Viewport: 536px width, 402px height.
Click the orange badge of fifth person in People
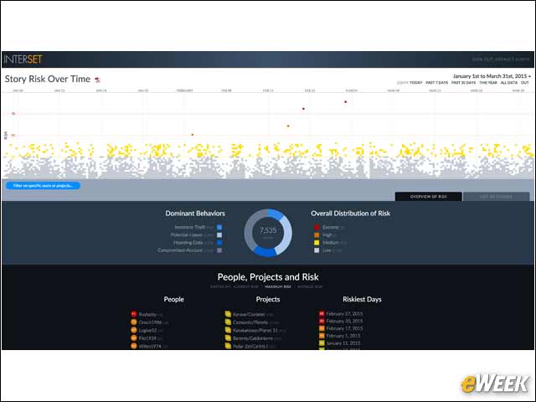(134, 346)
